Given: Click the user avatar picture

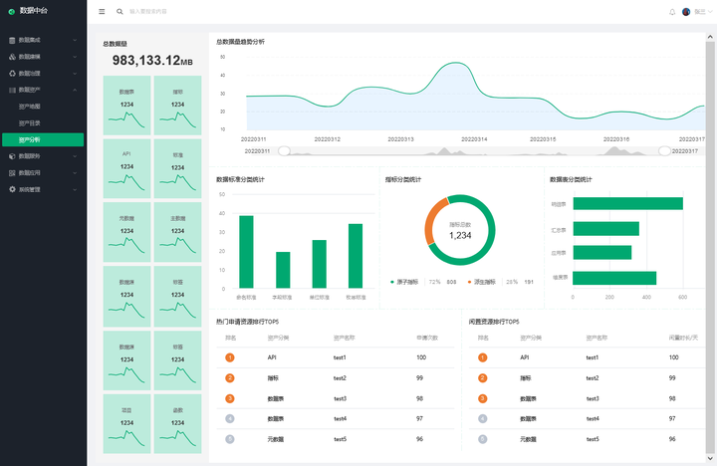Looking at the screenshot, I should coord(686,12).
